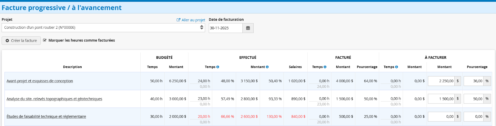Click the 6 250,00 $ budgeted amount
Screen dimensions: 496x126
coord(177,81)
